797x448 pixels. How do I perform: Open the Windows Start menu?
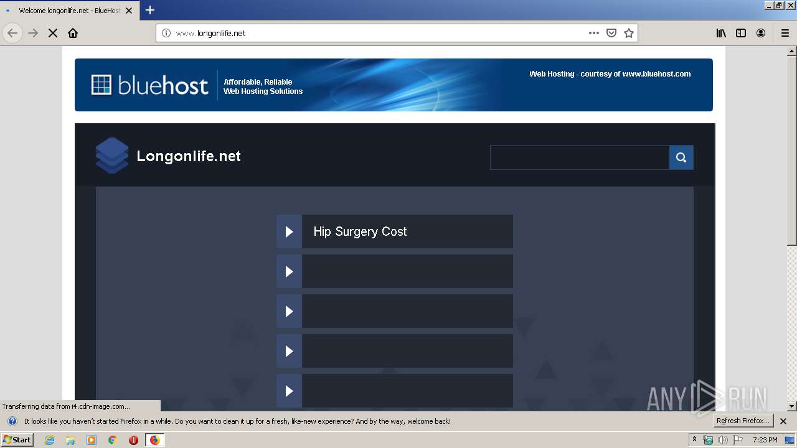coord(17,439)
